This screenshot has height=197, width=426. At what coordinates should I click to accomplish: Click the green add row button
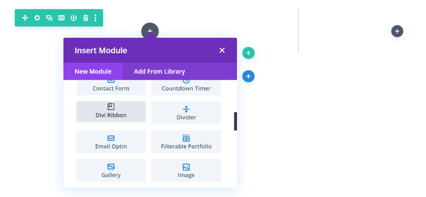point(248,53)
